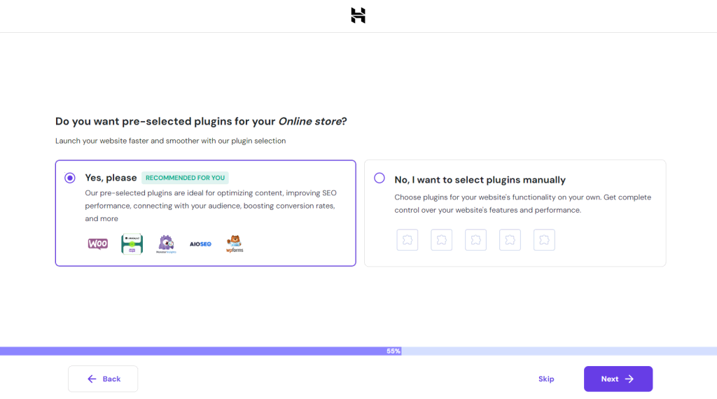Click the 'Do you want pre-selected plugins' heading
717x399 pixels.
[x=201, y=122]
